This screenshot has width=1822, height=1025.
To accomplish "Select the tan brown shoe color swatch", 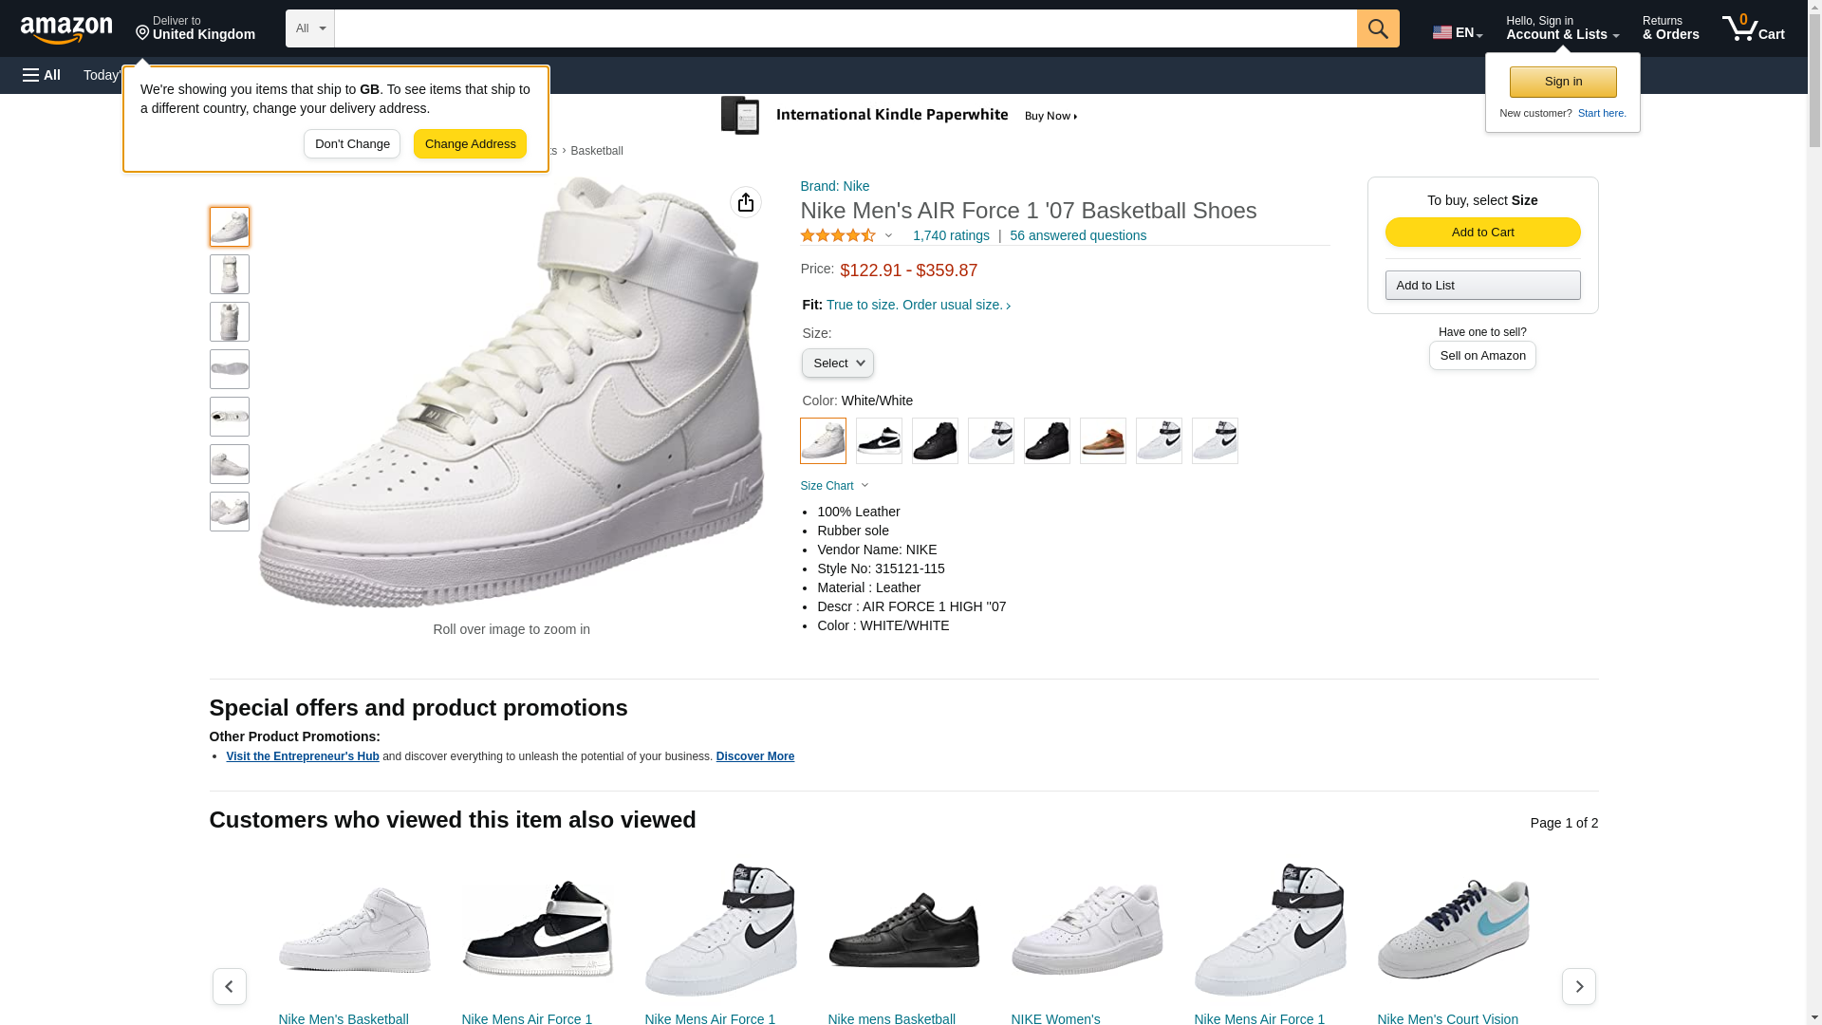I will click(1103, 440).
